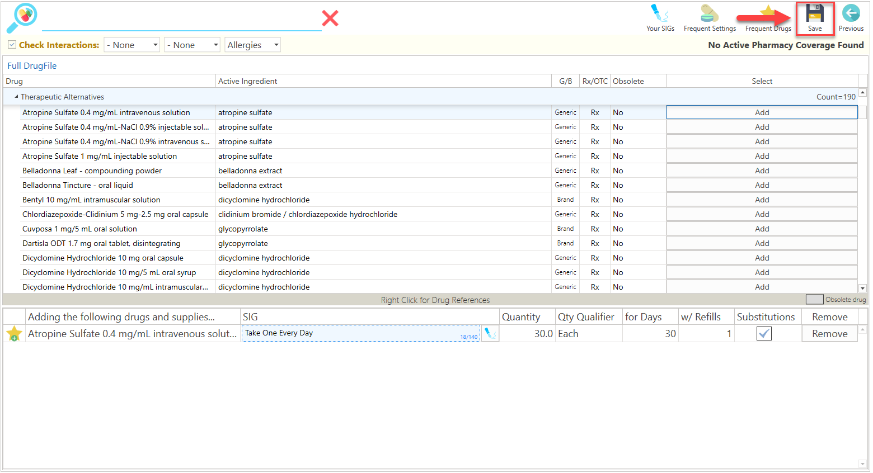
Task: Click the drug search magnifier icon
Action: point(22,18)
